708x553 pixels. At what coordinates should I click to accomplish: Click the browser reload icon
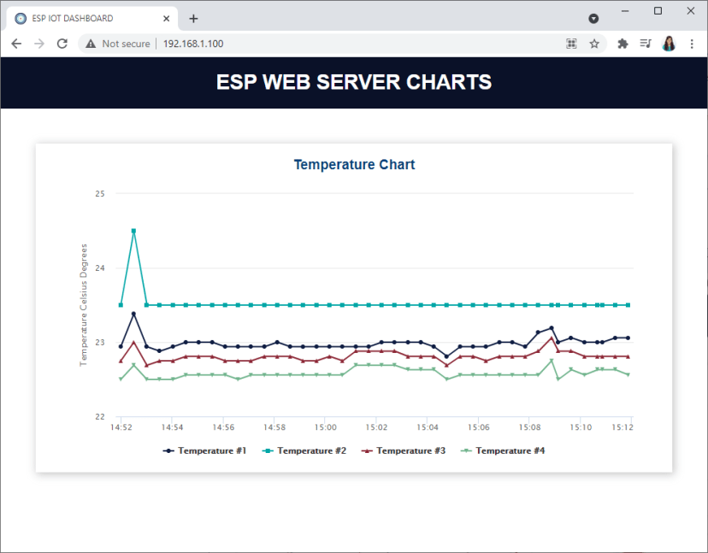(60, 43)
